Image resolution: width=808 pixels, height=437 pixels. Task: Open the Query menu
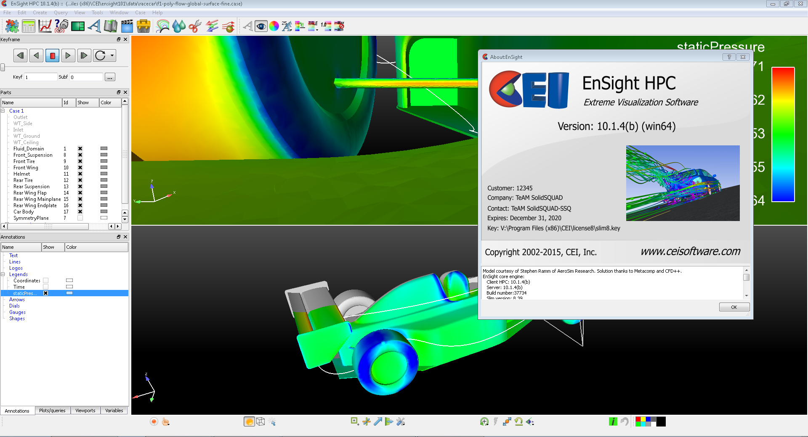tap(61, 13)
